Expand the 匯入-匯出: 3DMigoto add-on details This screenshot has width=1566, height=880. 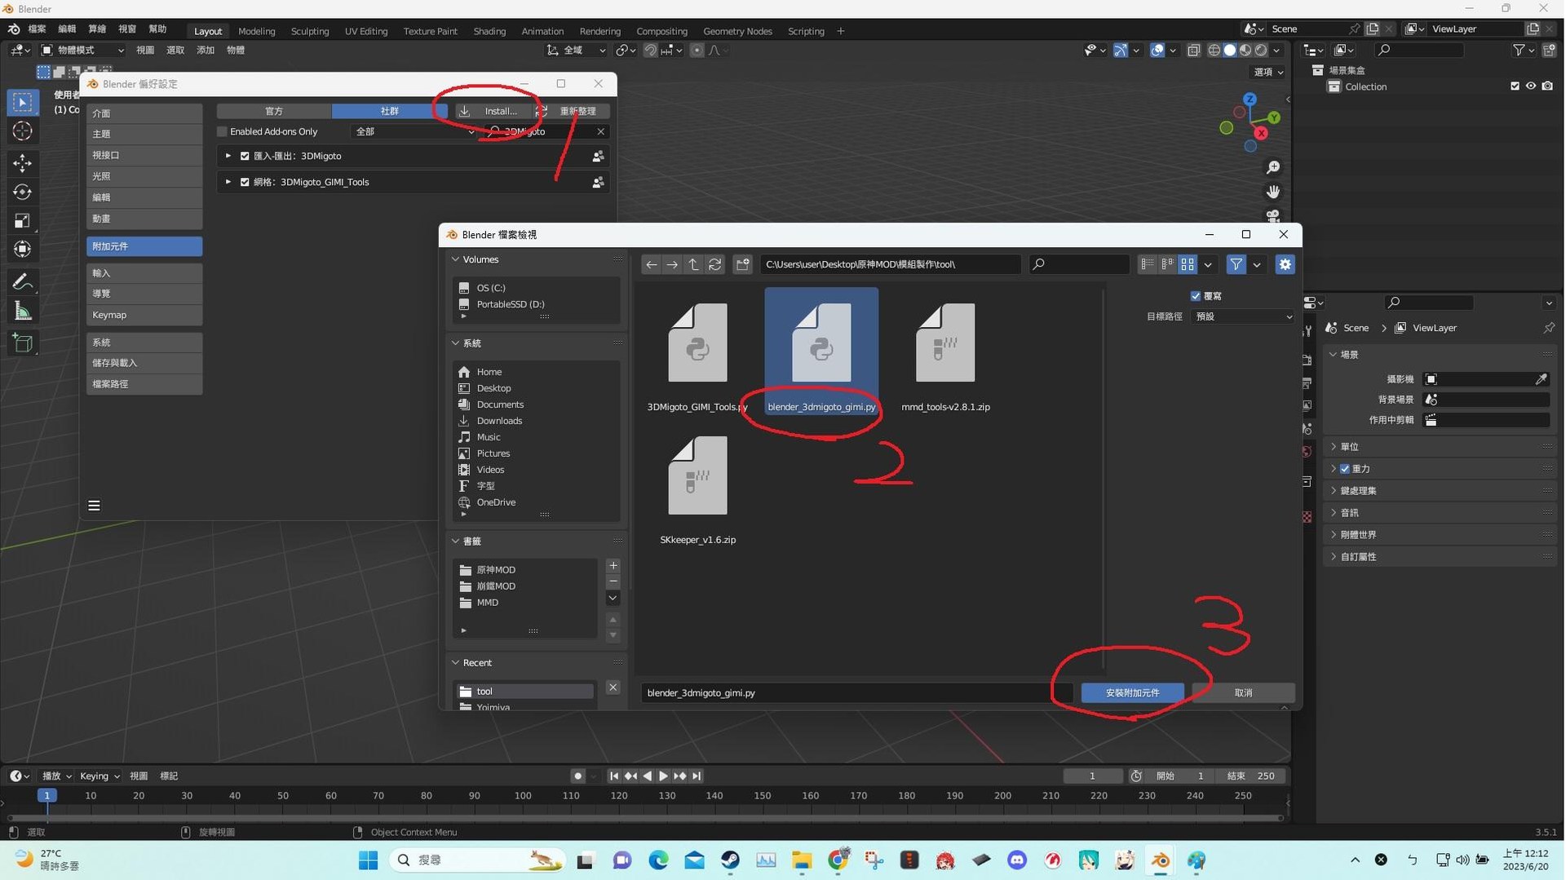point(228,156)
